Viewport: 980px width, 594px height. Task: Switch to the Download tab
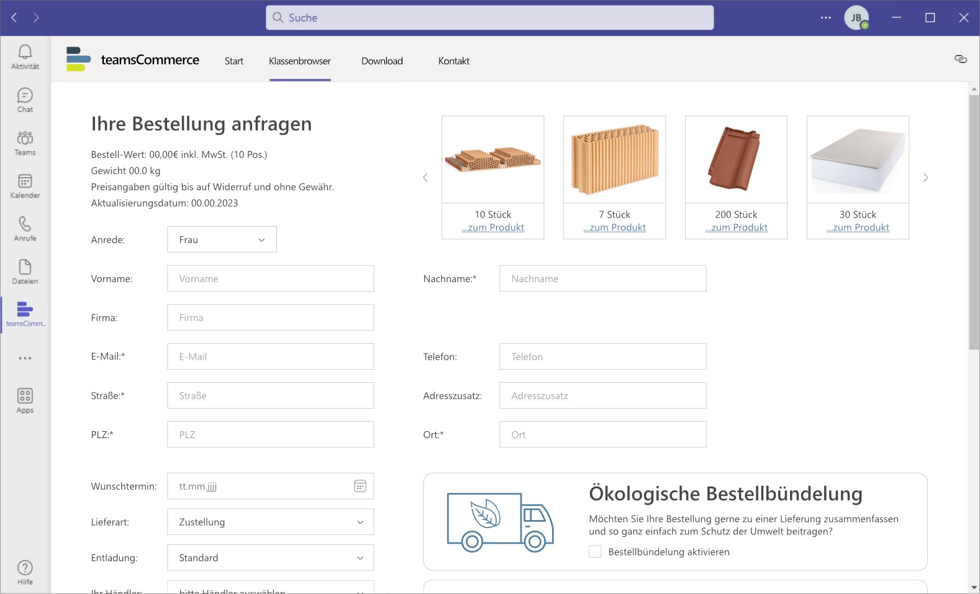pos(382,61)
